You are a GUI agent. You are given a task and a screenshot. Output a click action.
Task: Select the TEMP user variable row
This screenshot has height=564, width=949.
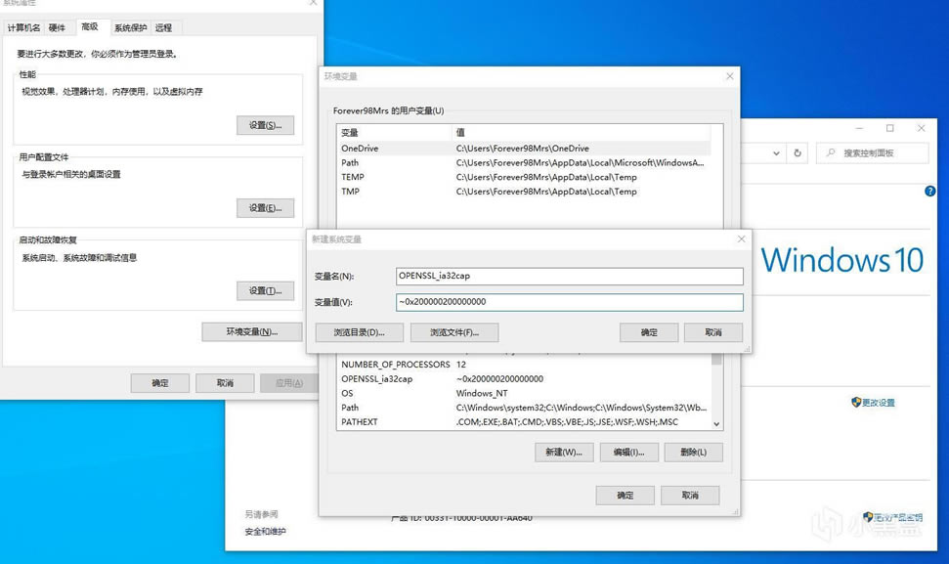pyautogui.click(x=524, y=177)
